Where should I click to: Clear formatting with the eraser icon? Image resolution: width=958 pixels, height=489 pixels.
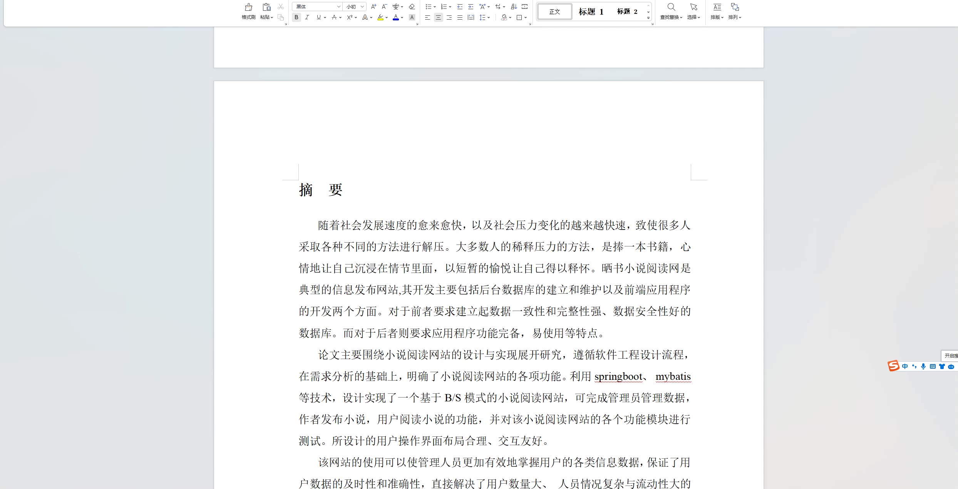(x=412, y=7)
